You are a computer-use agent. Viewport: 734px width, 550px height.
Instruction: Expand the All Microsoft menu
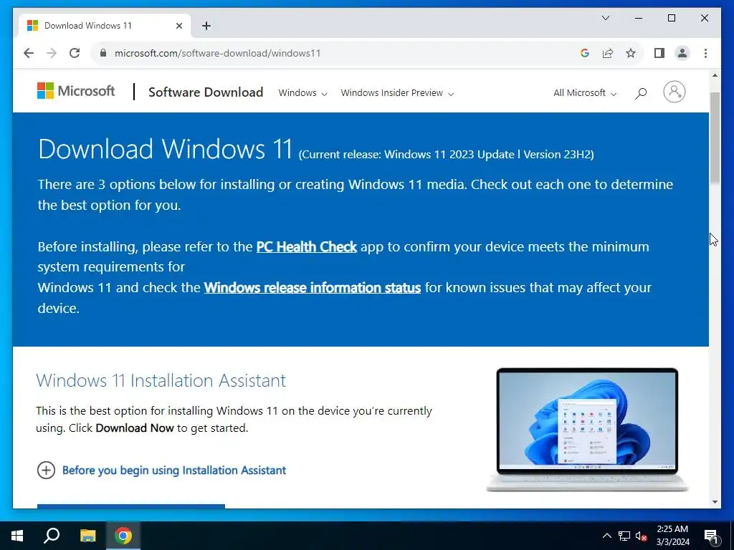tap(585, 93)
